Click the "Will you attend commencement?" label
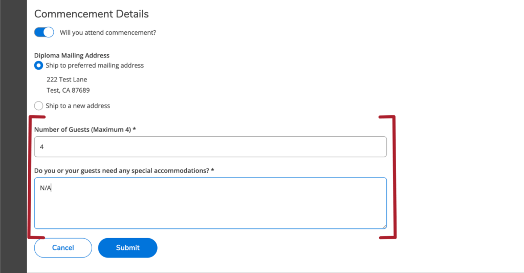Screen dimensions: 524x273 click(108, 33)
